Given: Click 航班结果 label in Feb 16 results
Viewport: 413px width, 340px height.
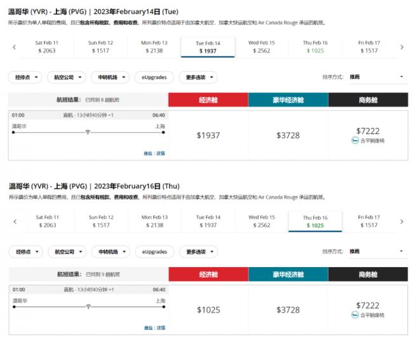Looking at the screenshot, I should coord(69,274).
